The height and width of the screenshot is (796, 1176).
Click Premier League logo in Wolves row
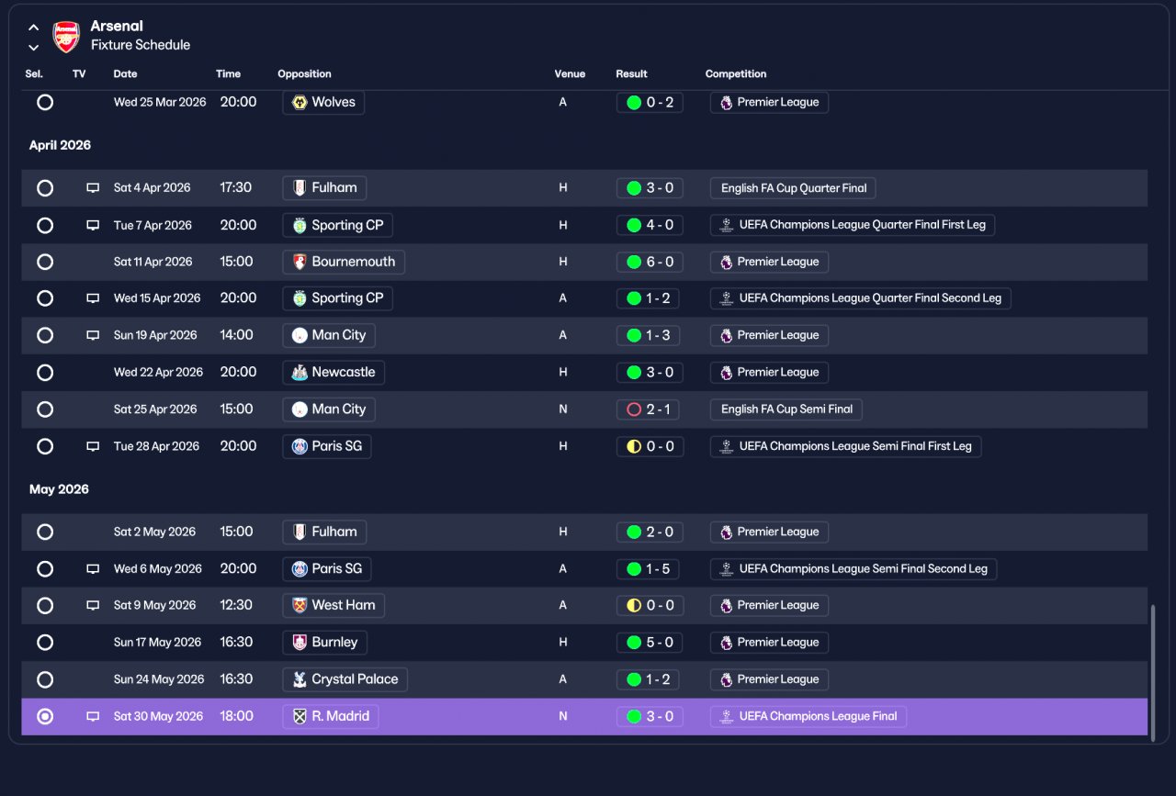pyautogui.click(x=727, y=103)
